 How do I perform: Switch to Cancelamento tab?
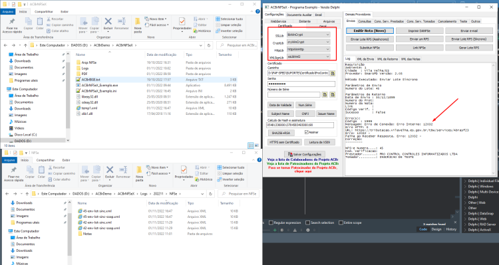[x=447, y=21]
